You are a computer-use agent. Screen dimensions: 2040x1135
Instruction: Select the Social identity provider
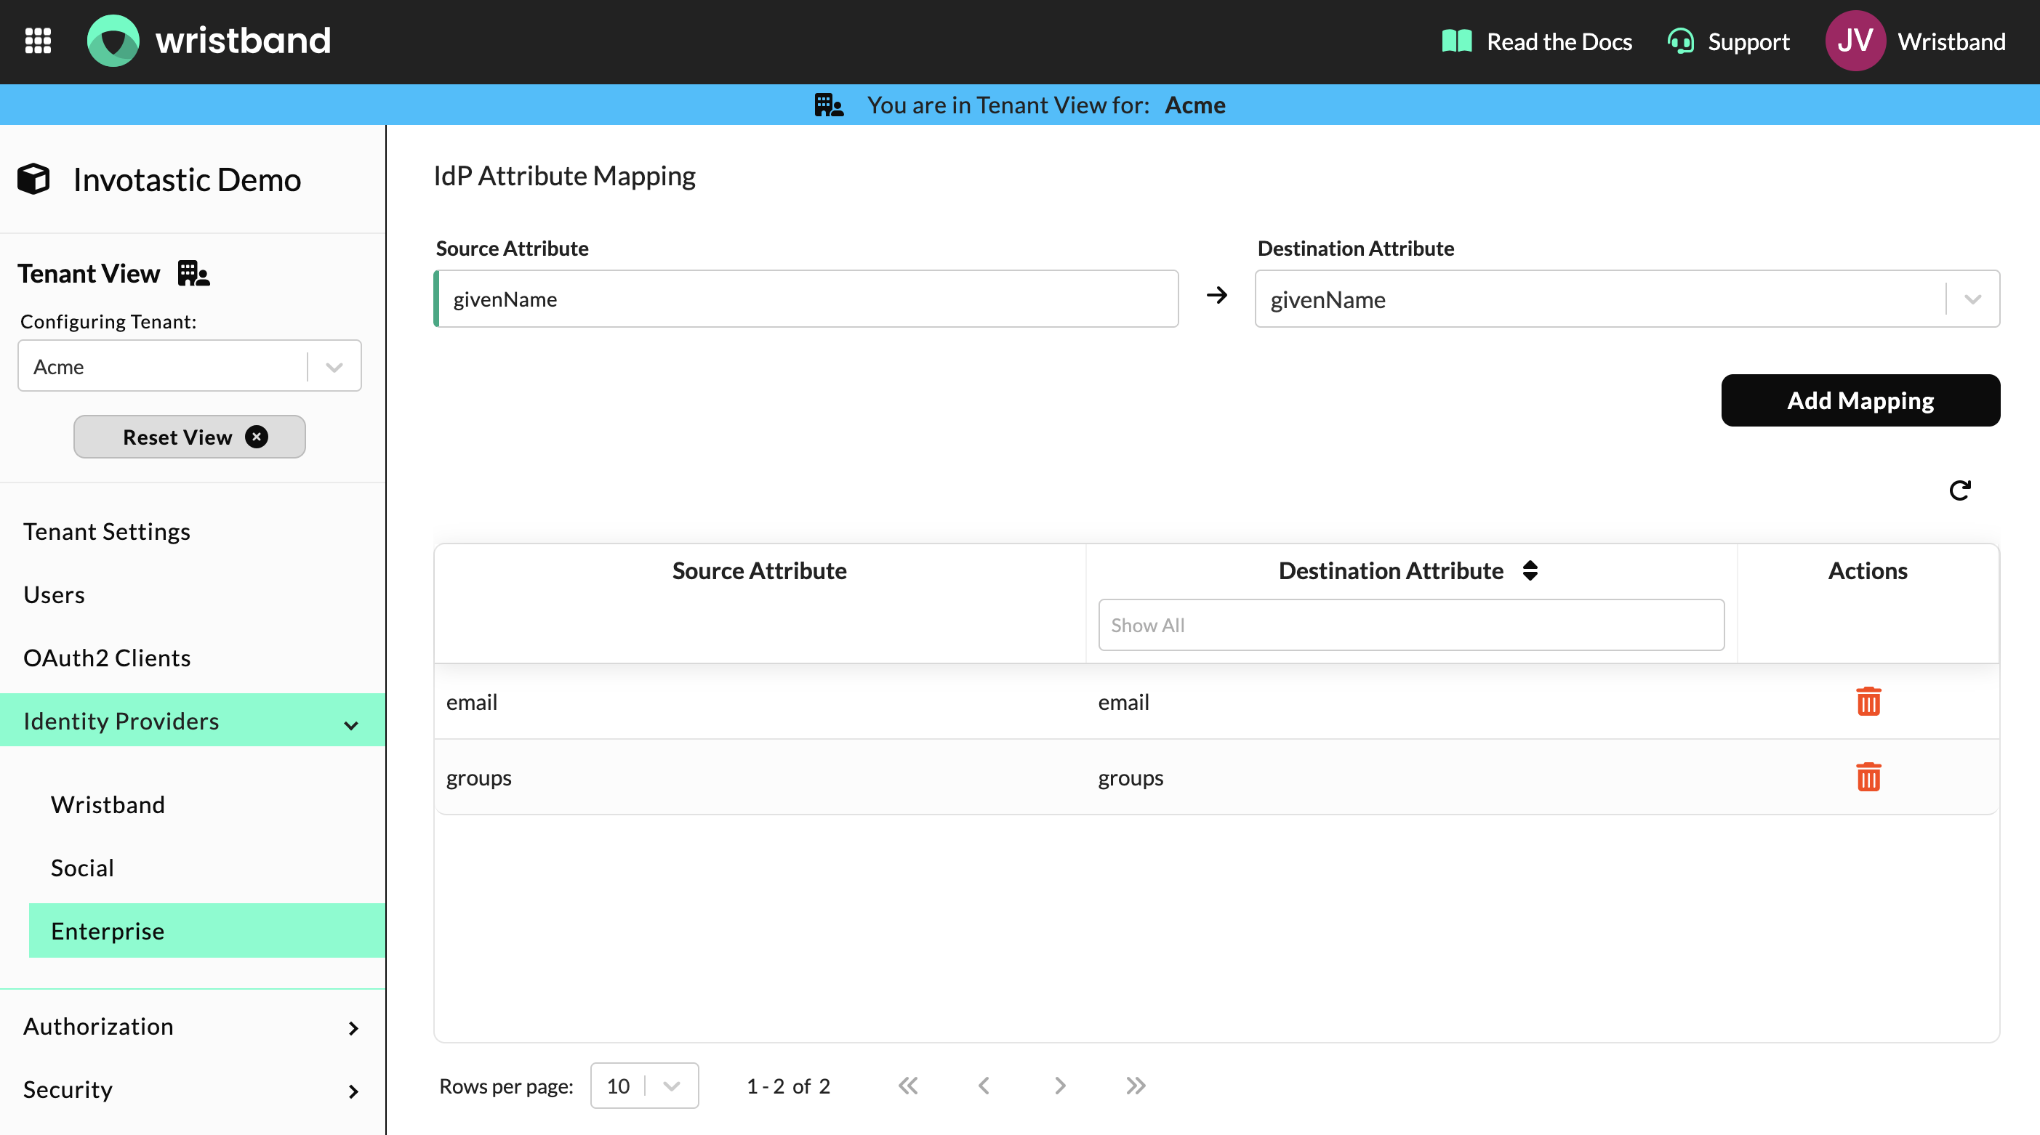coord(82,868)
